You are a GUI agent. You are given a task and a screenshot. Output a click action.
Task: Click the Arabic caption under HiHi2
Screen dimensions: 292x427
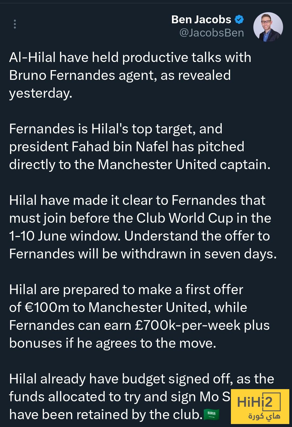(264, 417)
